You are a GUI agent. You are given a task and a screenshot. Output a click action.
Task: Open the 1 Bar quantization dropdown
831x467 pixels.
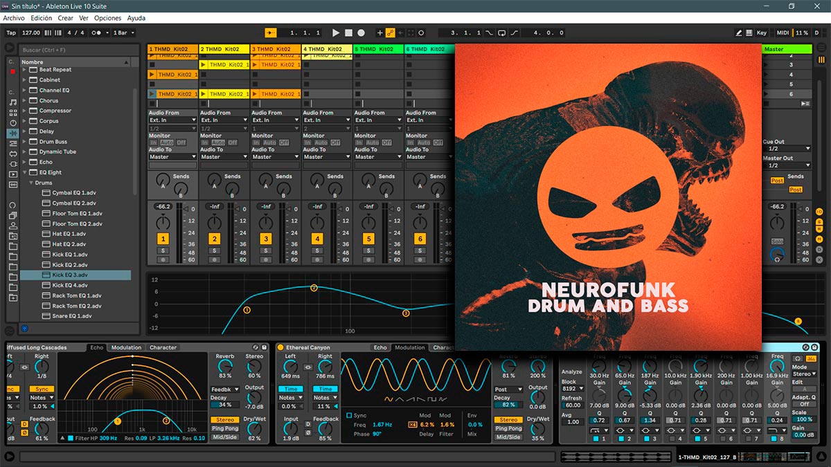pyautogui.click(x=124, y=33)
